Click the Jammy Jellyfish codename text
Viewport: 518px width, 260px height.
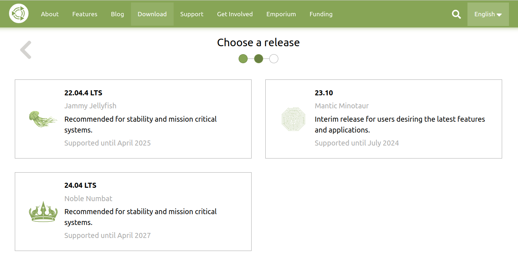(x=90, y=106)
